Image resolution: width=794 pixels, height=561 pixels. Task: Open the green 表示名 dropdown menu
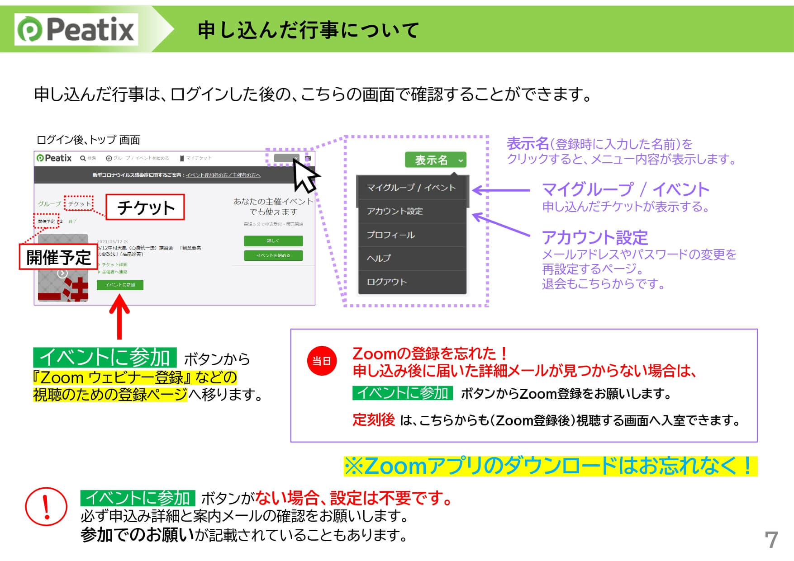click(x=436, y=160)
